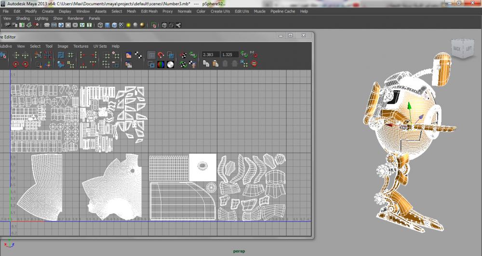The image size is (482, 256).
Task: Click Dim Image icon in UV editor
Action: [129, 64]
